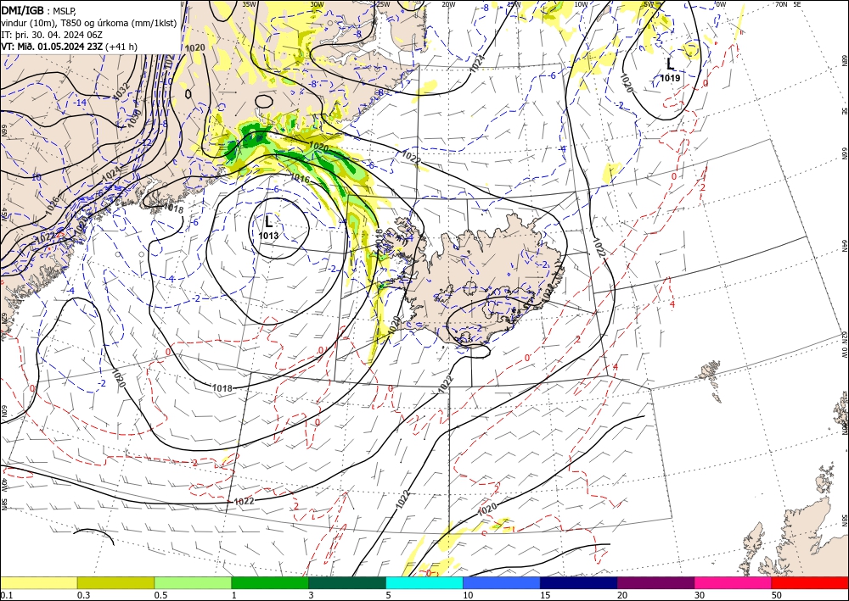
Task: Click the legend scale label 50
Action: [x=777, y=595]
